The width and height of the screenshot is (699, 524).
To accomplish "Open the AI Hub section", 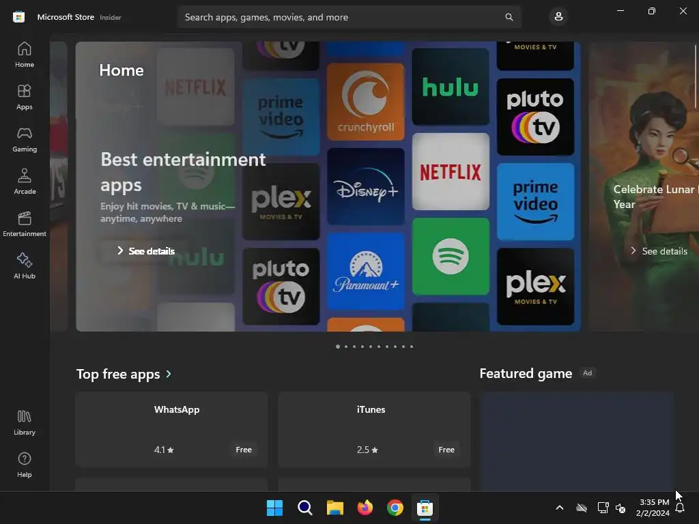I will pyautogui.click(x=25, y=267).
